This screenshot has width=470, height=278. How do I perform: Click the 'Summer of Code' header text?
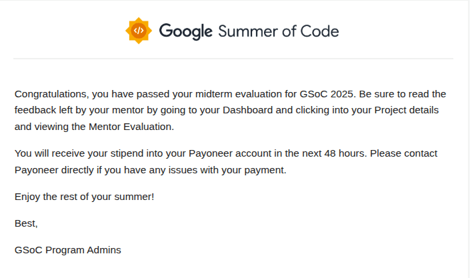(279, 31)
